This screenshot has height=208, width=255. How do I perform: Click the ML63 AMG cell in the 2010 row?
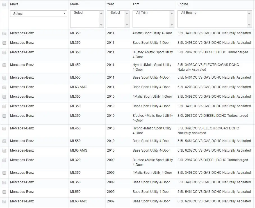tap(79, 150)
